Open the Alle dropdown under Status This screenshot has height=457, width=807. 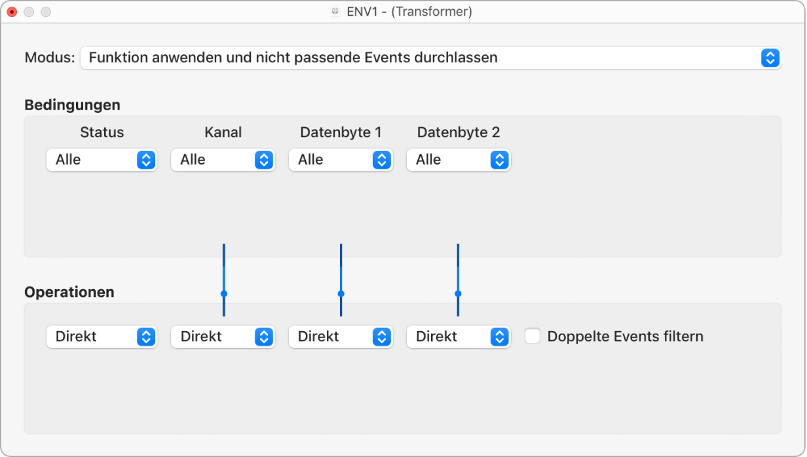click(x=102, y=159)
